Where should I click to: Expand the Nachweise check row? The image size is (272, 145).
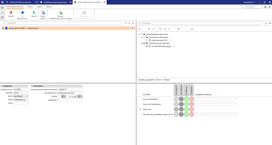tap(140, 109)
